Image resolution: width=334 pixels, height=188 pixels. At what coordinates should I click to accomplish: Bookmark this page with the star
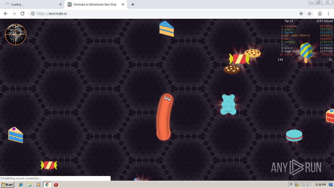pos(309,14)
